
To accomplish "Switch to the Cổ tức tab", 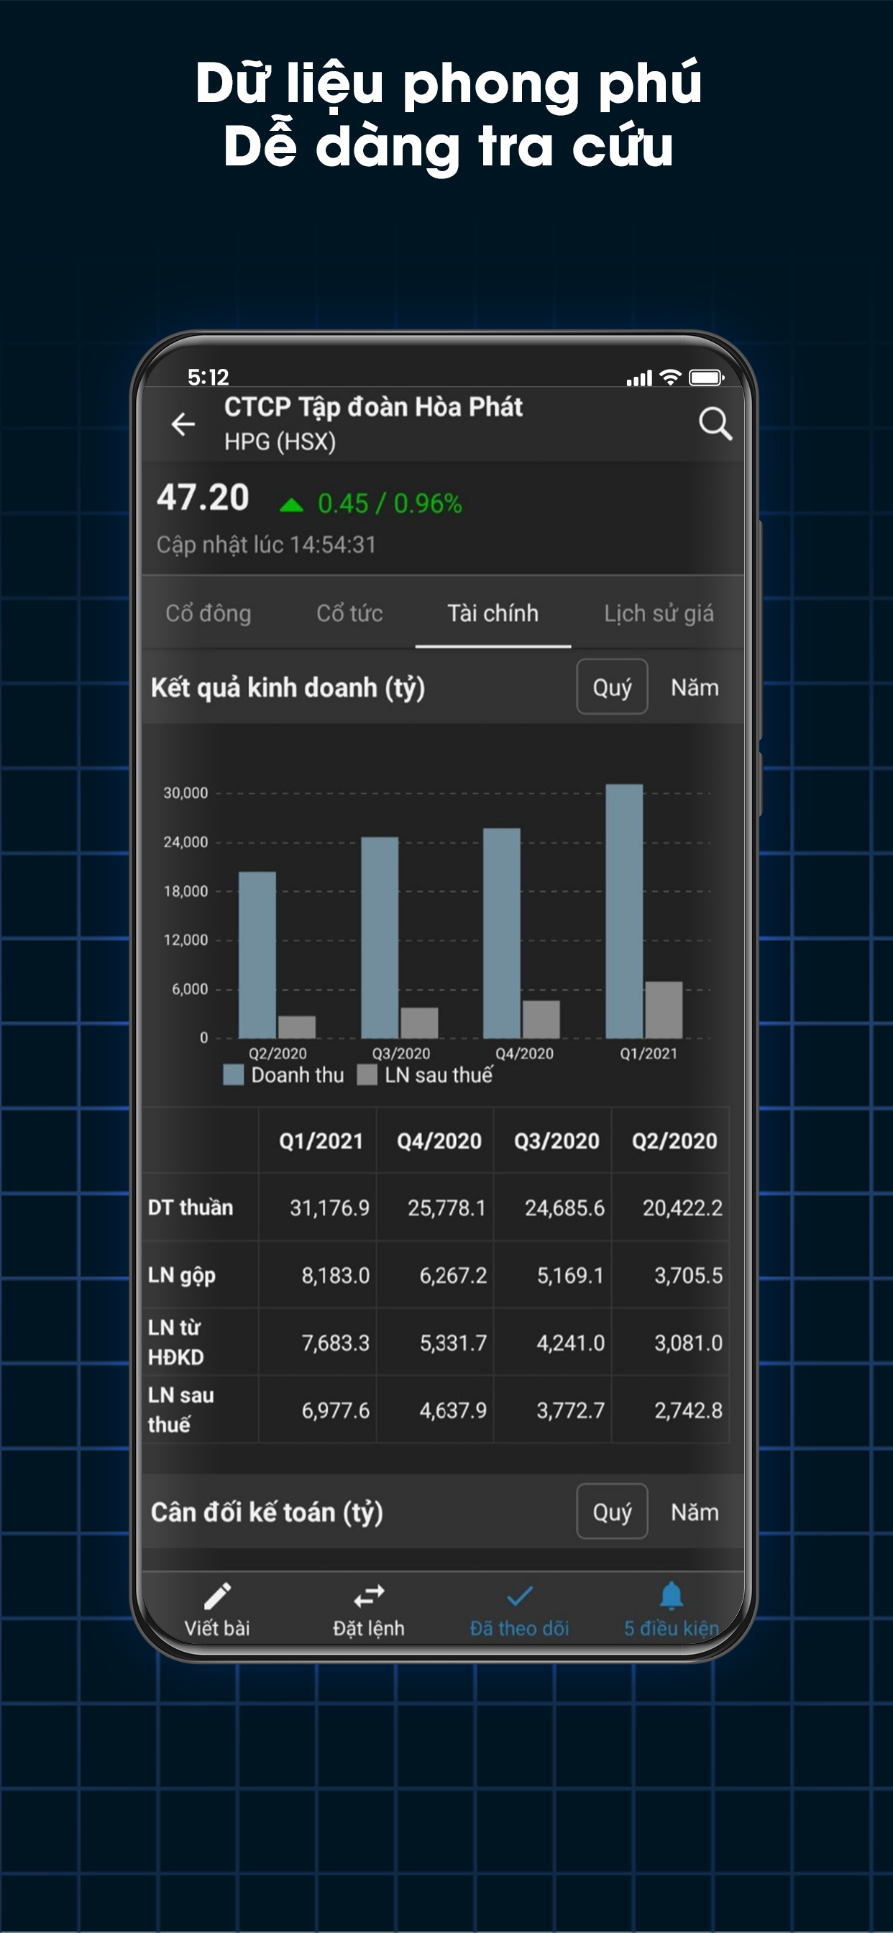I will [349, 613].
